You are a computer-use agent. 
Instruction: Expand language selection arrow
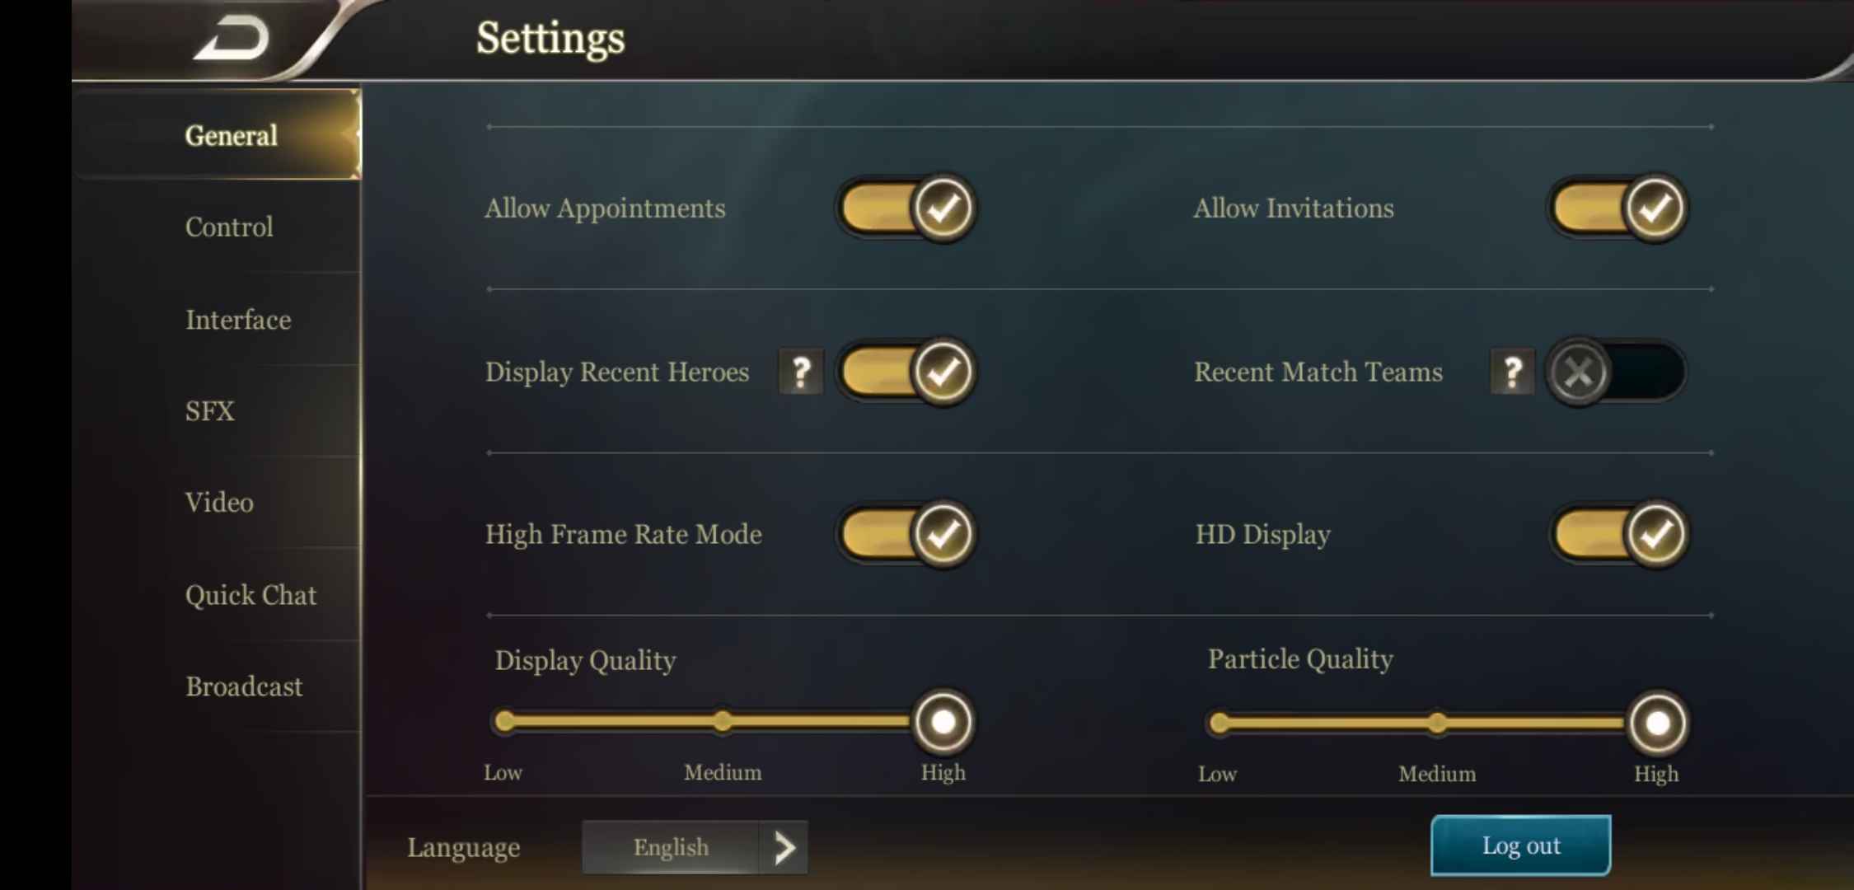point(784,847)
